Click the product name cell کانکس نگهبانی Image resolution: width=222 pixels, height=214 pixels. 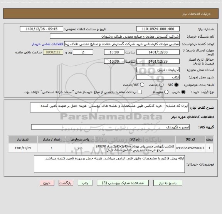point(135,148)
